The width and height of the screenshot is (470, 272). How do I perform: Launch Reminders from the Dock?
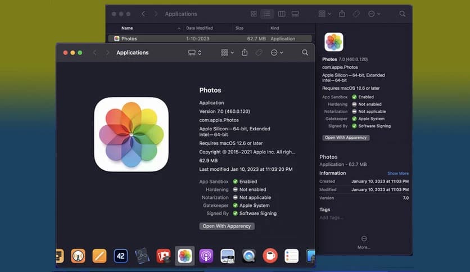[291, 256]
